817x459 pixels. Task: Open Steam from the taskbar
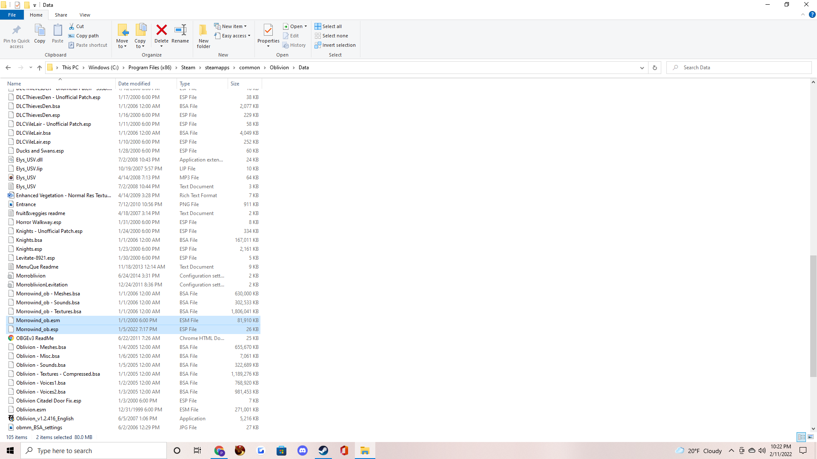323,450
